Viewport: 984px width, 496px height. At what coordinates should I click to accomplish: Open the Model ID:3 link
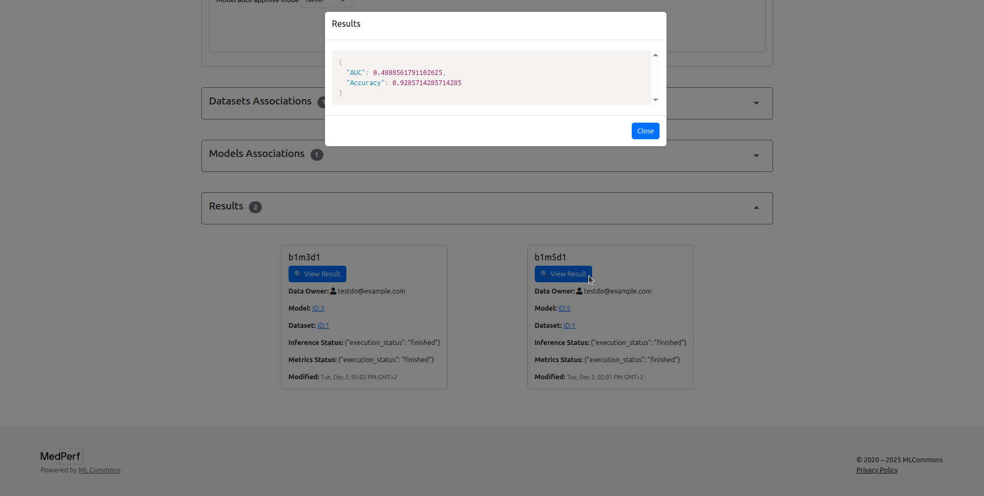[318, 309]
